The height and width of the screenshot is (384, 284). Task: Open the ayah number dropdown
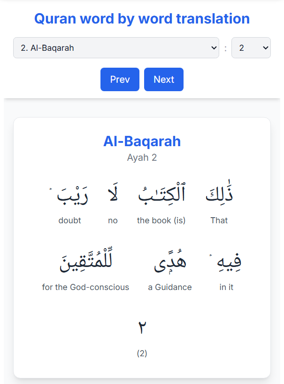click(x=251, y=47)
